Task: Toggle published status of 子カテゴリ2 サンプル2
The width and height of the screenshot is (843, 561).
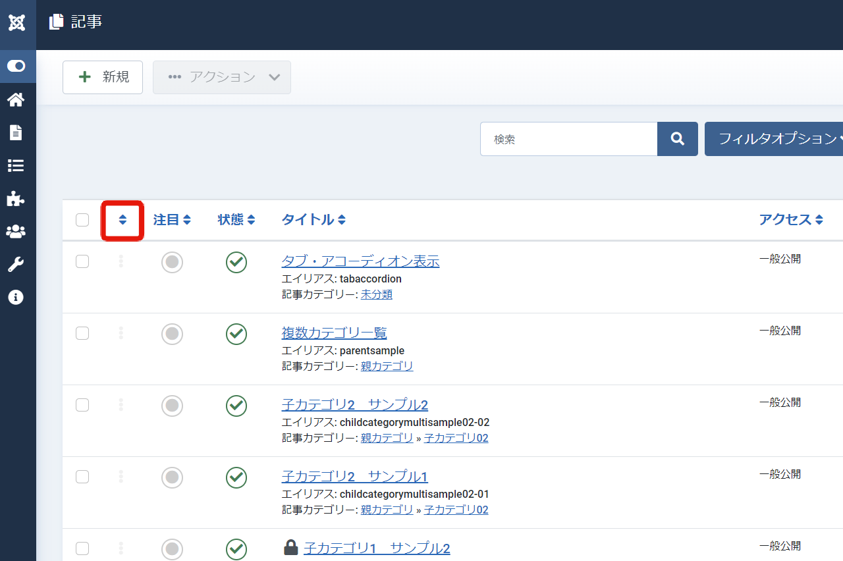Action: pyautogui.click(x=236, y=406)
